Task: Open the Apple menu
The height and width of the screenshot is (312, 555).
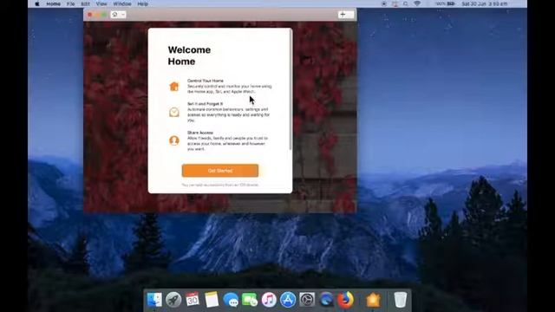Action: point(37,3)
